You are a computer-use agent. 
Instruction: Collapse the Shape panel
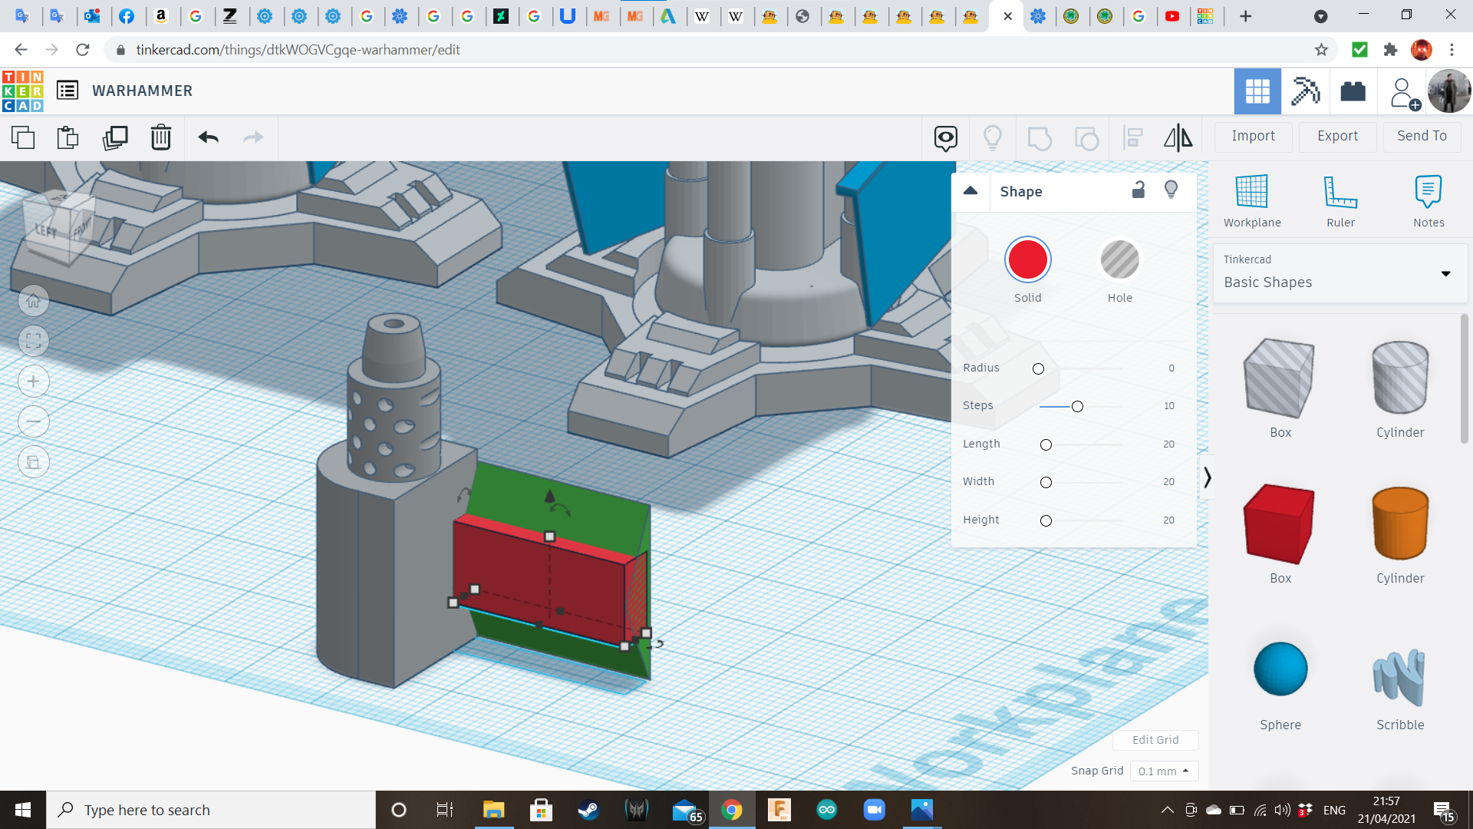tap(970, 191)
